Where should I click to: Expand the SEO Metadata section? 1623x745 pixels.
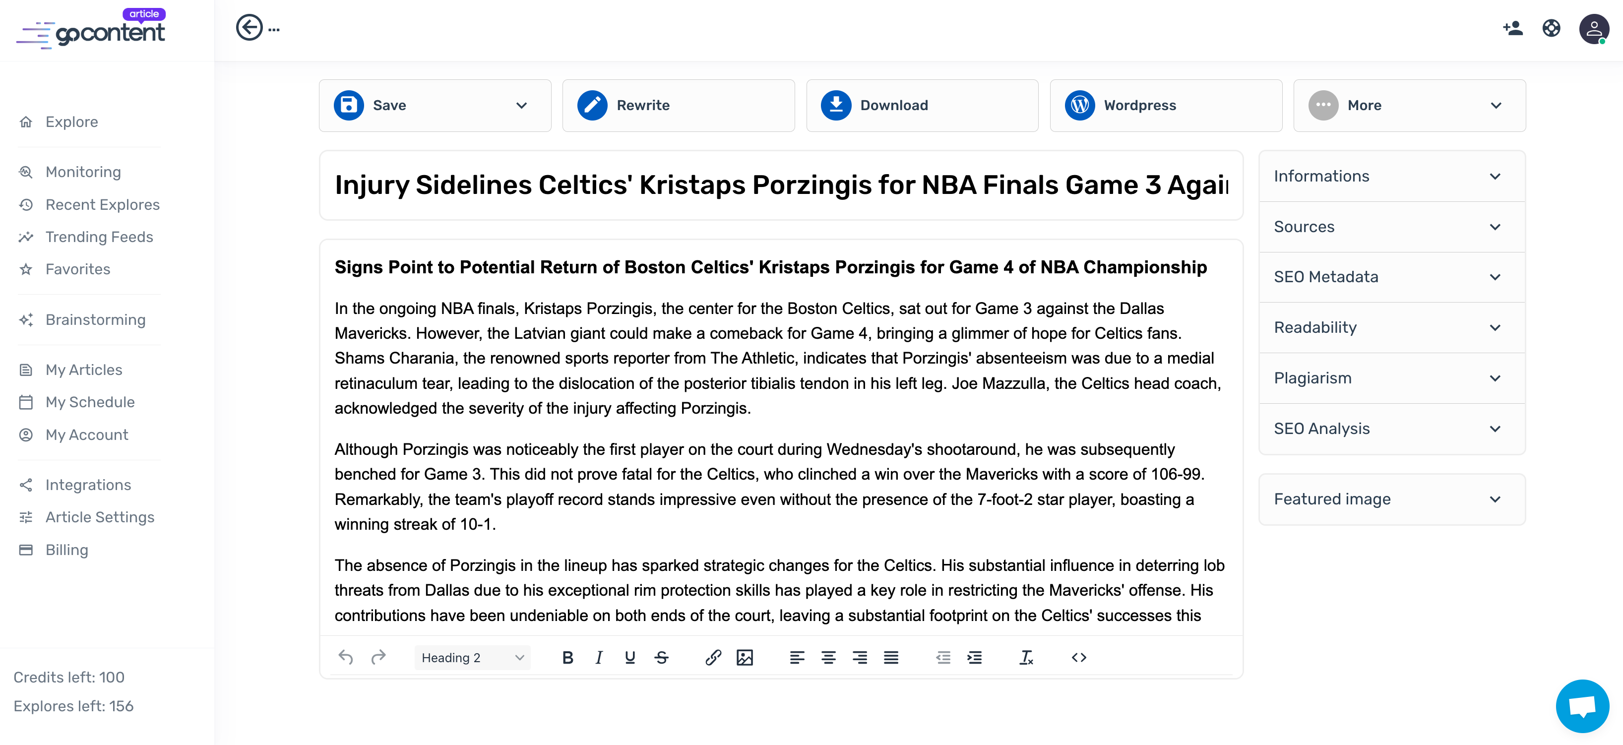click(x=1391, y=277)
